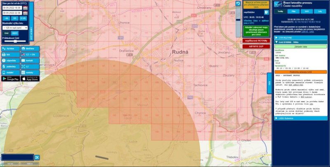Add four hours with the +4h button
Image resolution: width=330 pixels, height=167 pixels.
pos(6,18)
